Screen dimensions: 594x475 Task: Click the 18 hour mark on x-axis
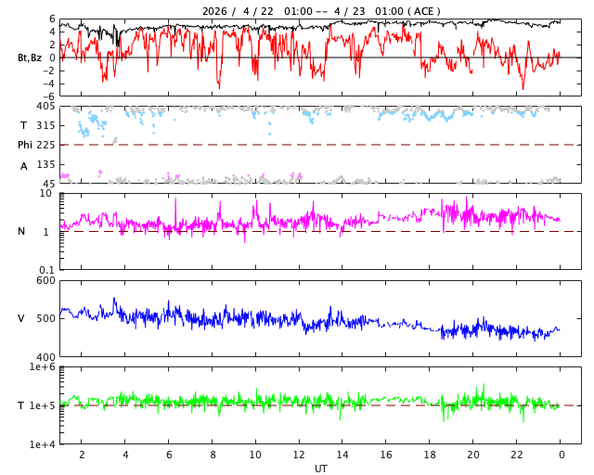[430, 456]
